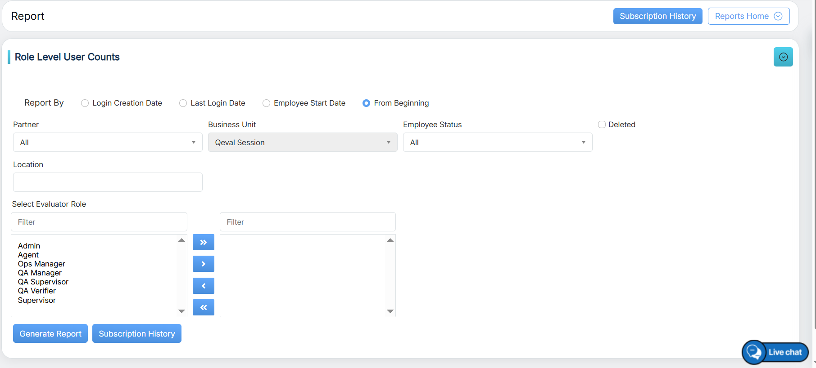Click the Location input field

pos(108,182)
